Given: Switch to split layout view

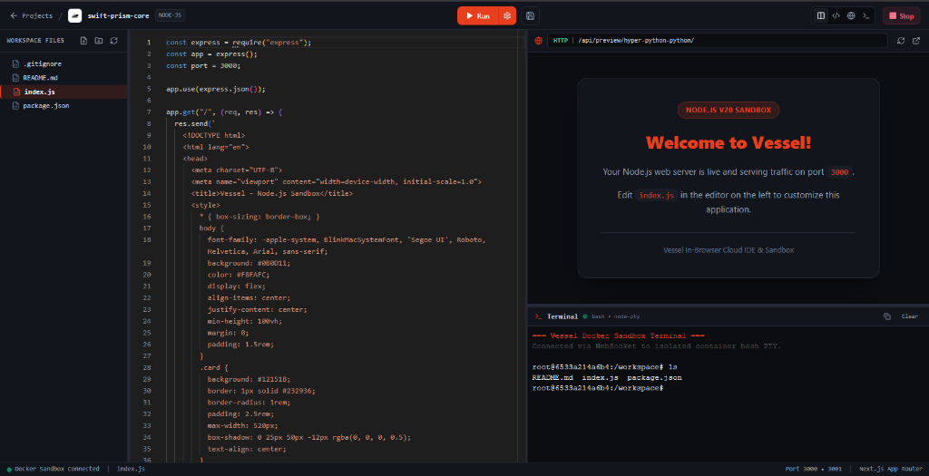Looking at the screenshot, I should pyautogui.click(x=820, y=16).
